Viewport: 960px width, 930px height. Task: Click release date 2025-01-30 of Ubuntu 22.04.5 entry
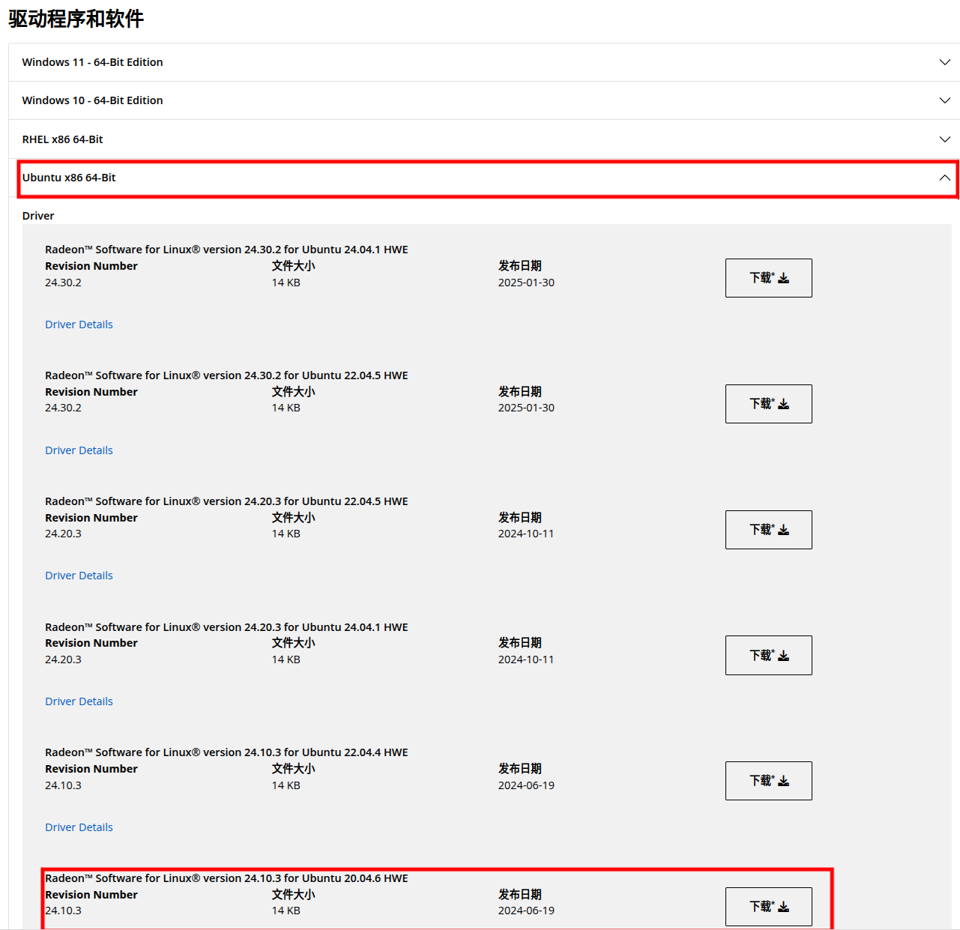click(x=526, y=408)
